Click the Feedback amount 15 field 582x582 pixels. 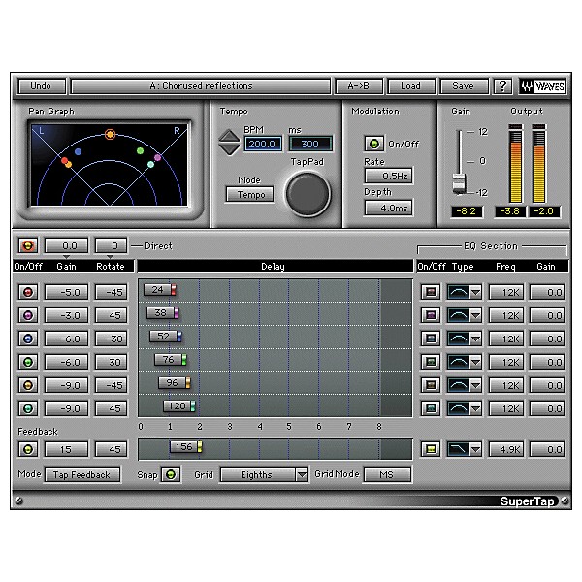(67, 449)
